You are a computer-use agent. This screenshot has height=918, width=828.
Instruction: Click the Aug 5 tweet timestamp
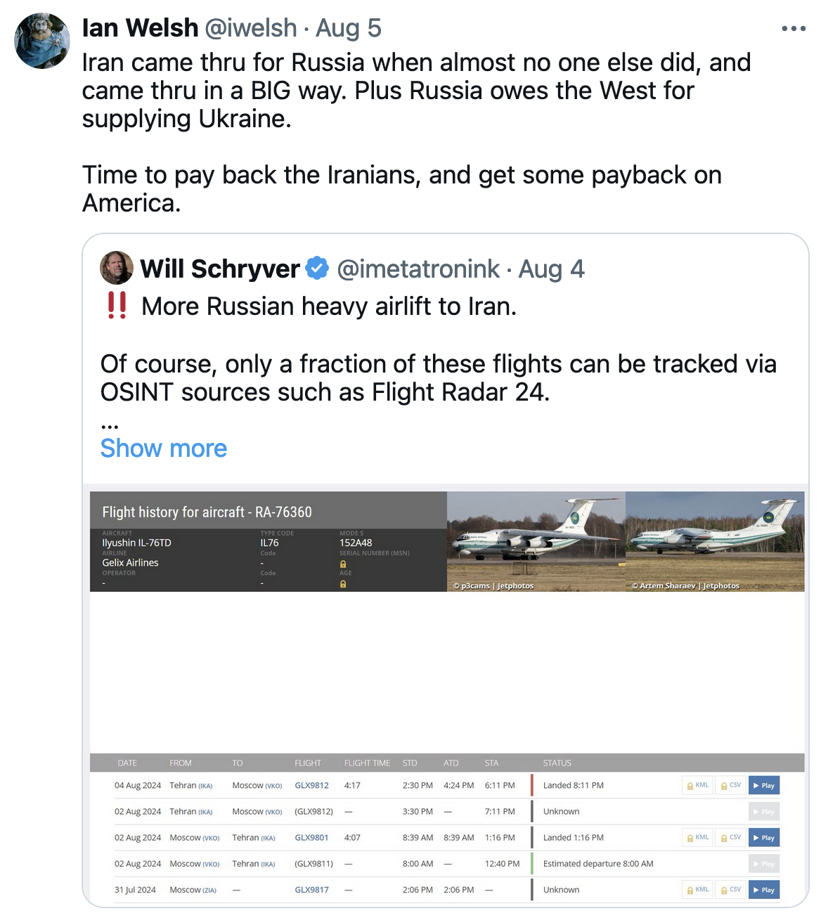pyautogui.click(x=349, y=28)
